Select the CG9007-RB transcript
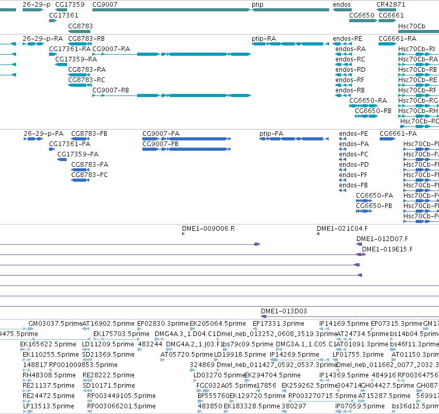The image size is (439, 414). point(171,95)
